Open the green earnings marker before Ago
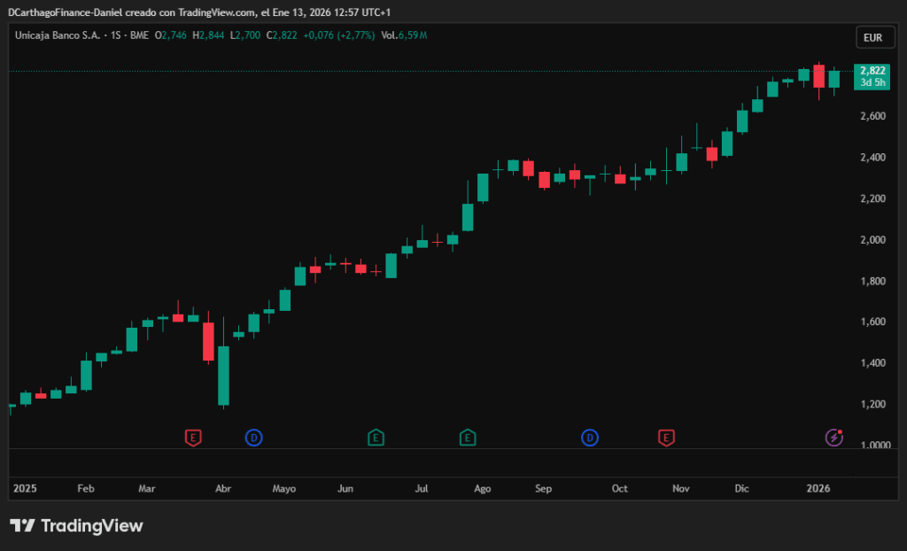The height and width of the screenshot is (551, 907). point(468,437)
